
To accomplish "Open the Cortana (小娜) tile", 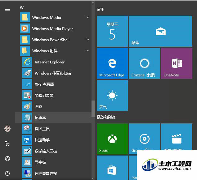I will pos(145,63).
